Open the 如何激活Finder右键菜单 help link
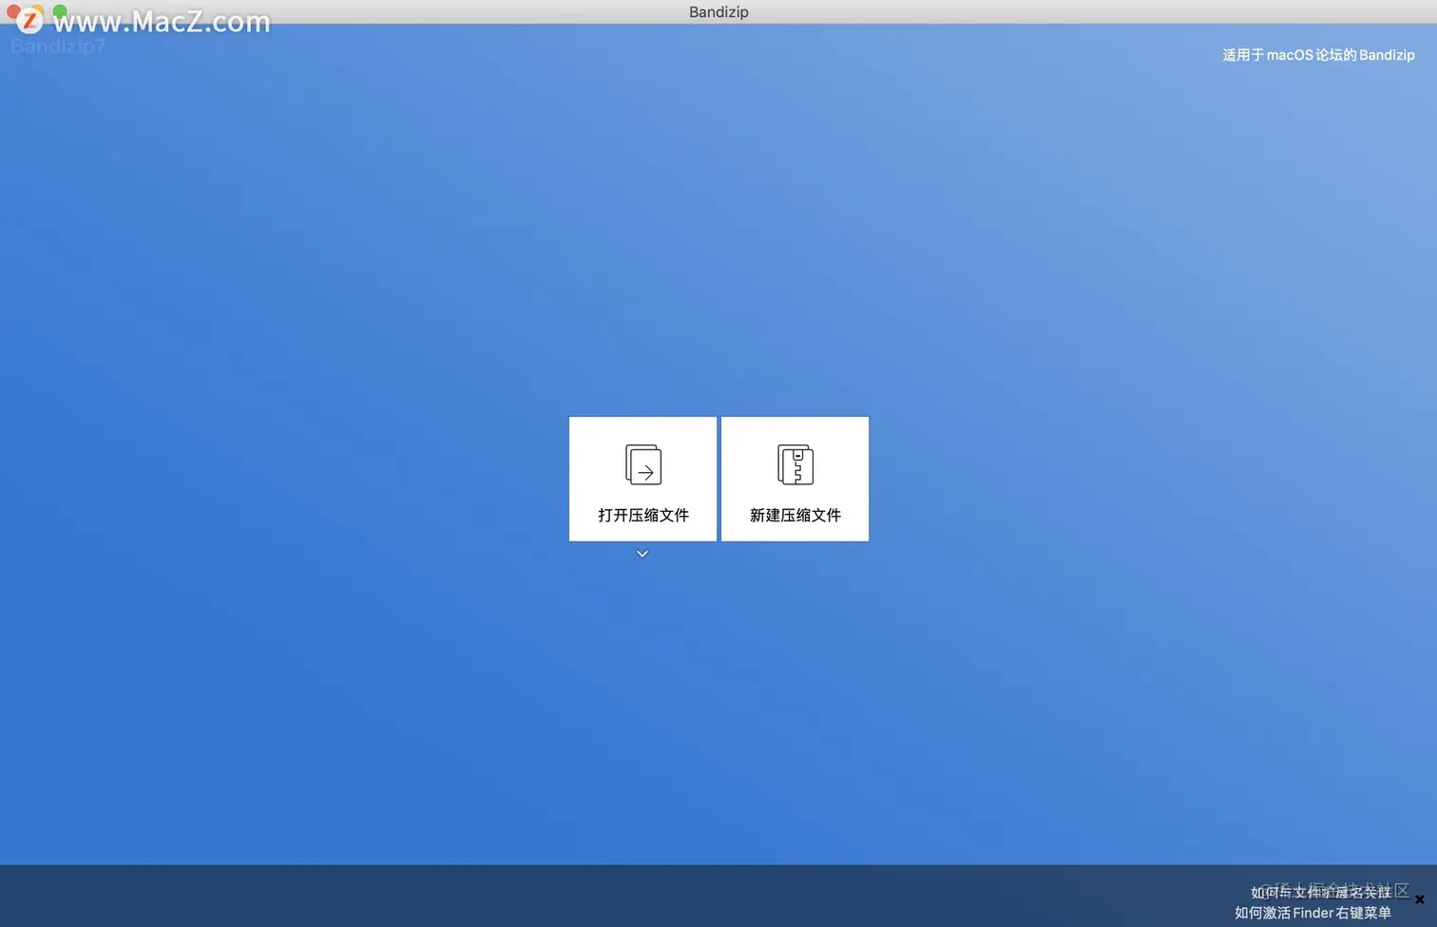This screenshot has width=1437, height=927. coord(1312,913)
